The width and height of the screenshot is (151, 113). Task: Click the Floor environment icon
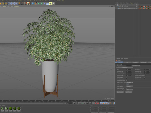pyautogui.click(x=48, y=3)
